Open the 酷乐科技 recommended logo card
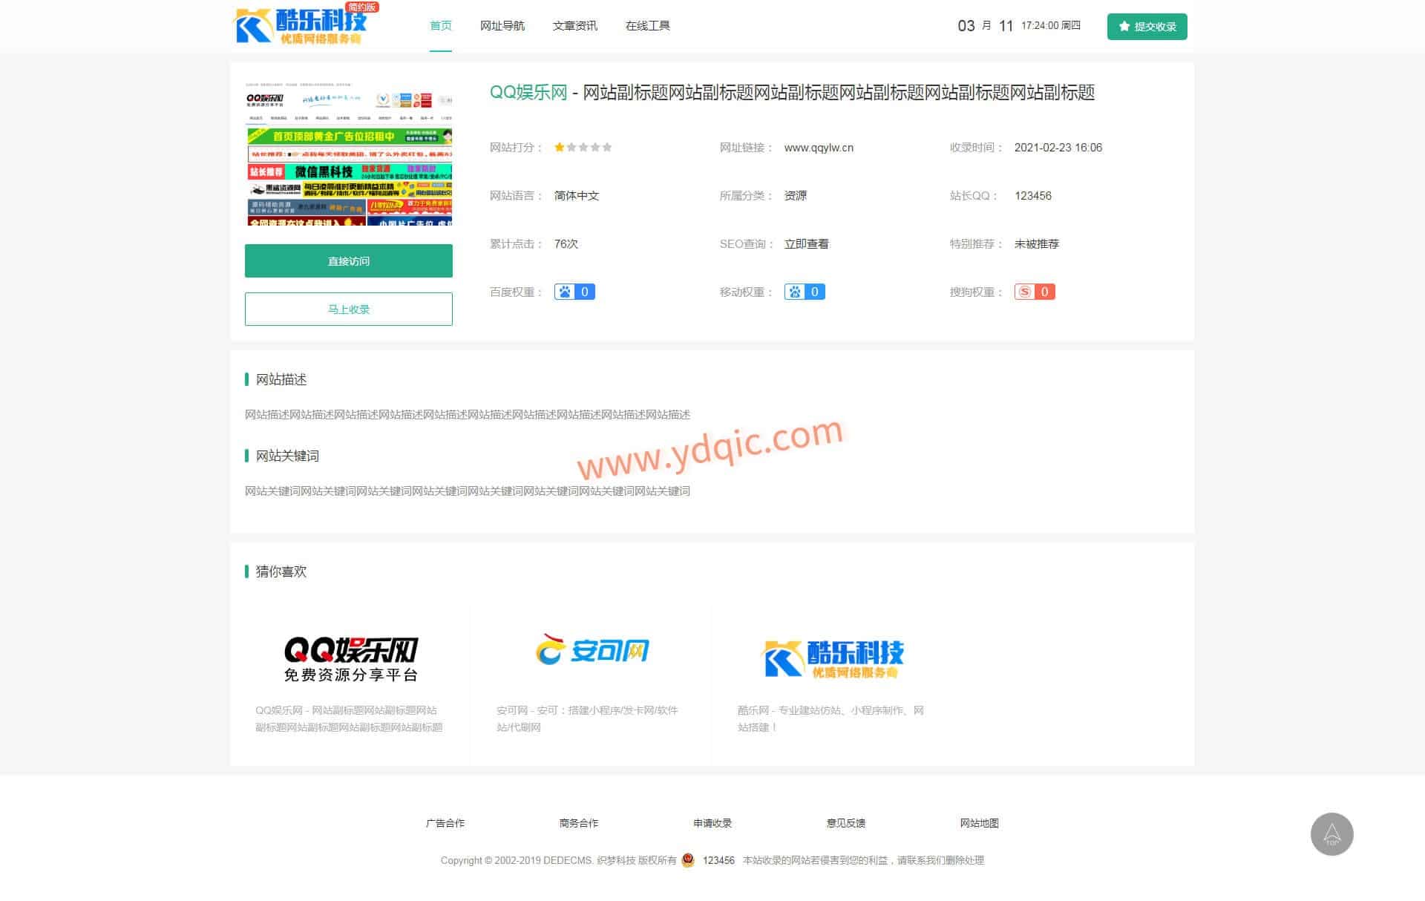1425x901 pixels. pos(833,658)
